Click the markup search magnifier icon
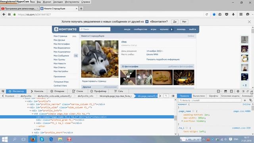Screen dimensions: 254x143 pyautogui.click(x=166, y=96)
